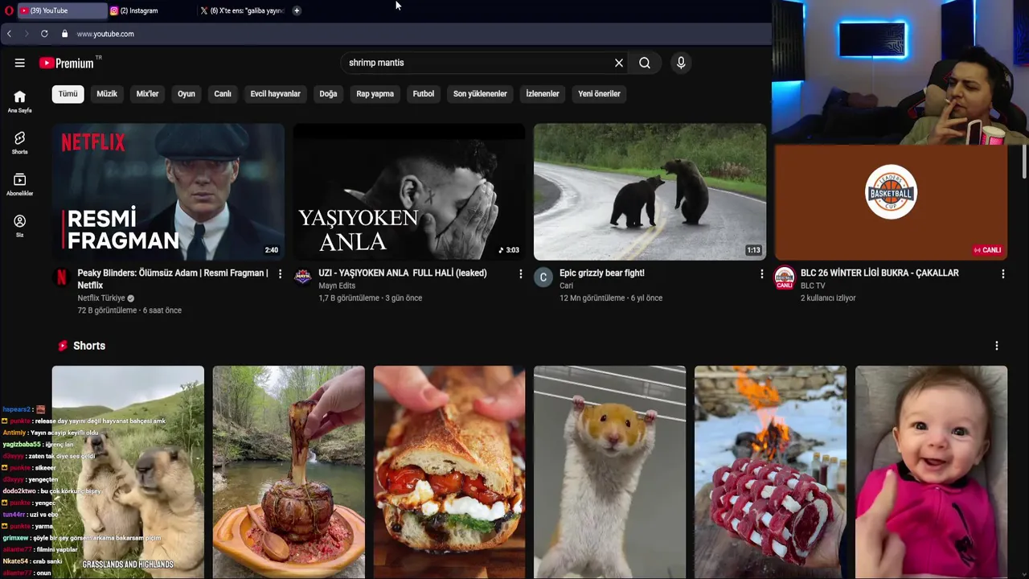This screenshot has width=1029, height=579.
Task: Open the meat skewer by fire Short
Action: point(770,472)
